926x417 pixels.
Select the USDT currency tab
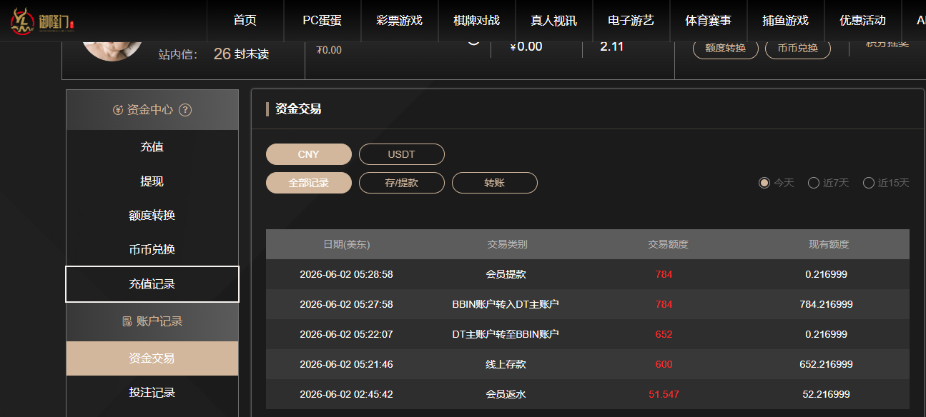[x=402, y=154]
